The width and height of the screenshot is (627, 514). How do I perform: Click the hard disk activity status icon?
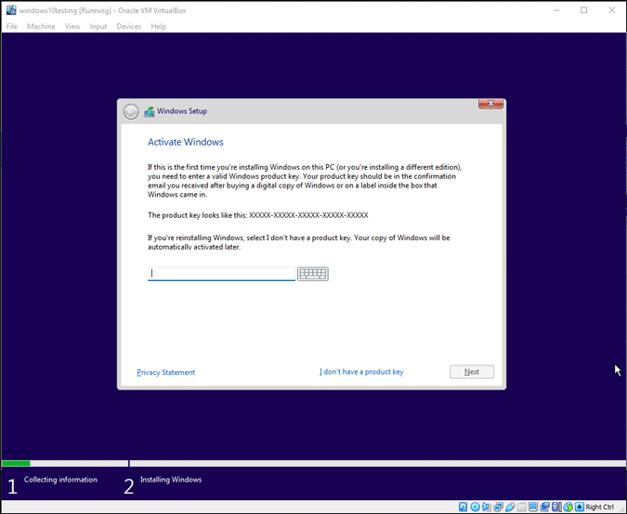click(464, 507)
